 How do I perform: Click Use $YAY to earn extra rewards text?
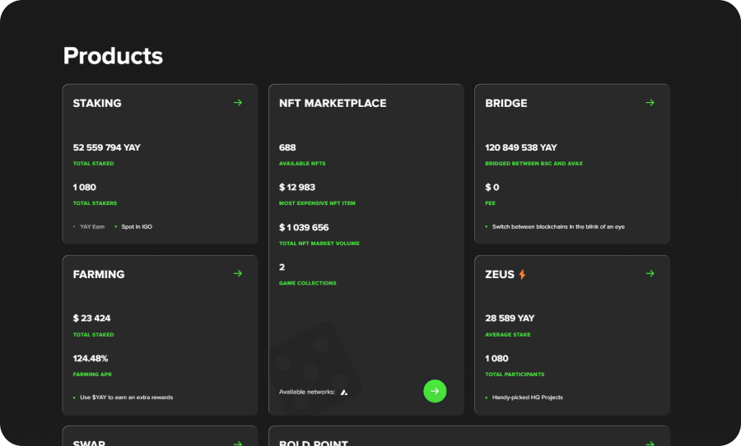[126, 397]
